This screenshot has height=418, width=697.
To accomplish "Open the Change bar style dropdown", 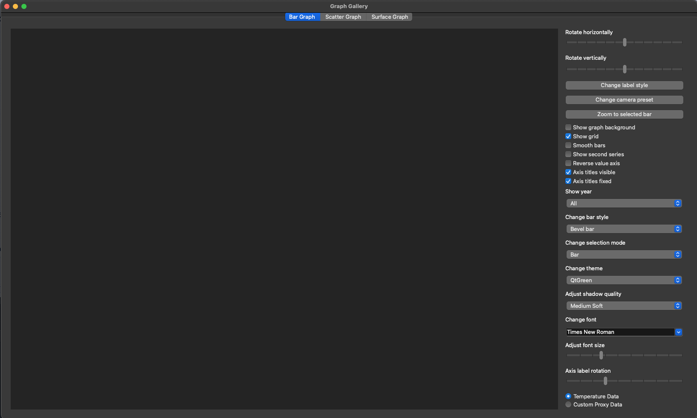I will 624,229.
